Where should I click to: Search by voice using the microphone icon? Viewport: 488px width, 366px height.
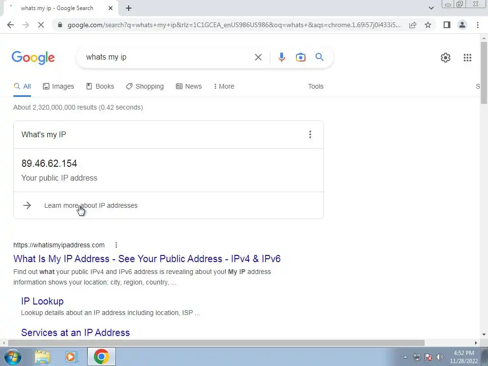pos(281,57)
